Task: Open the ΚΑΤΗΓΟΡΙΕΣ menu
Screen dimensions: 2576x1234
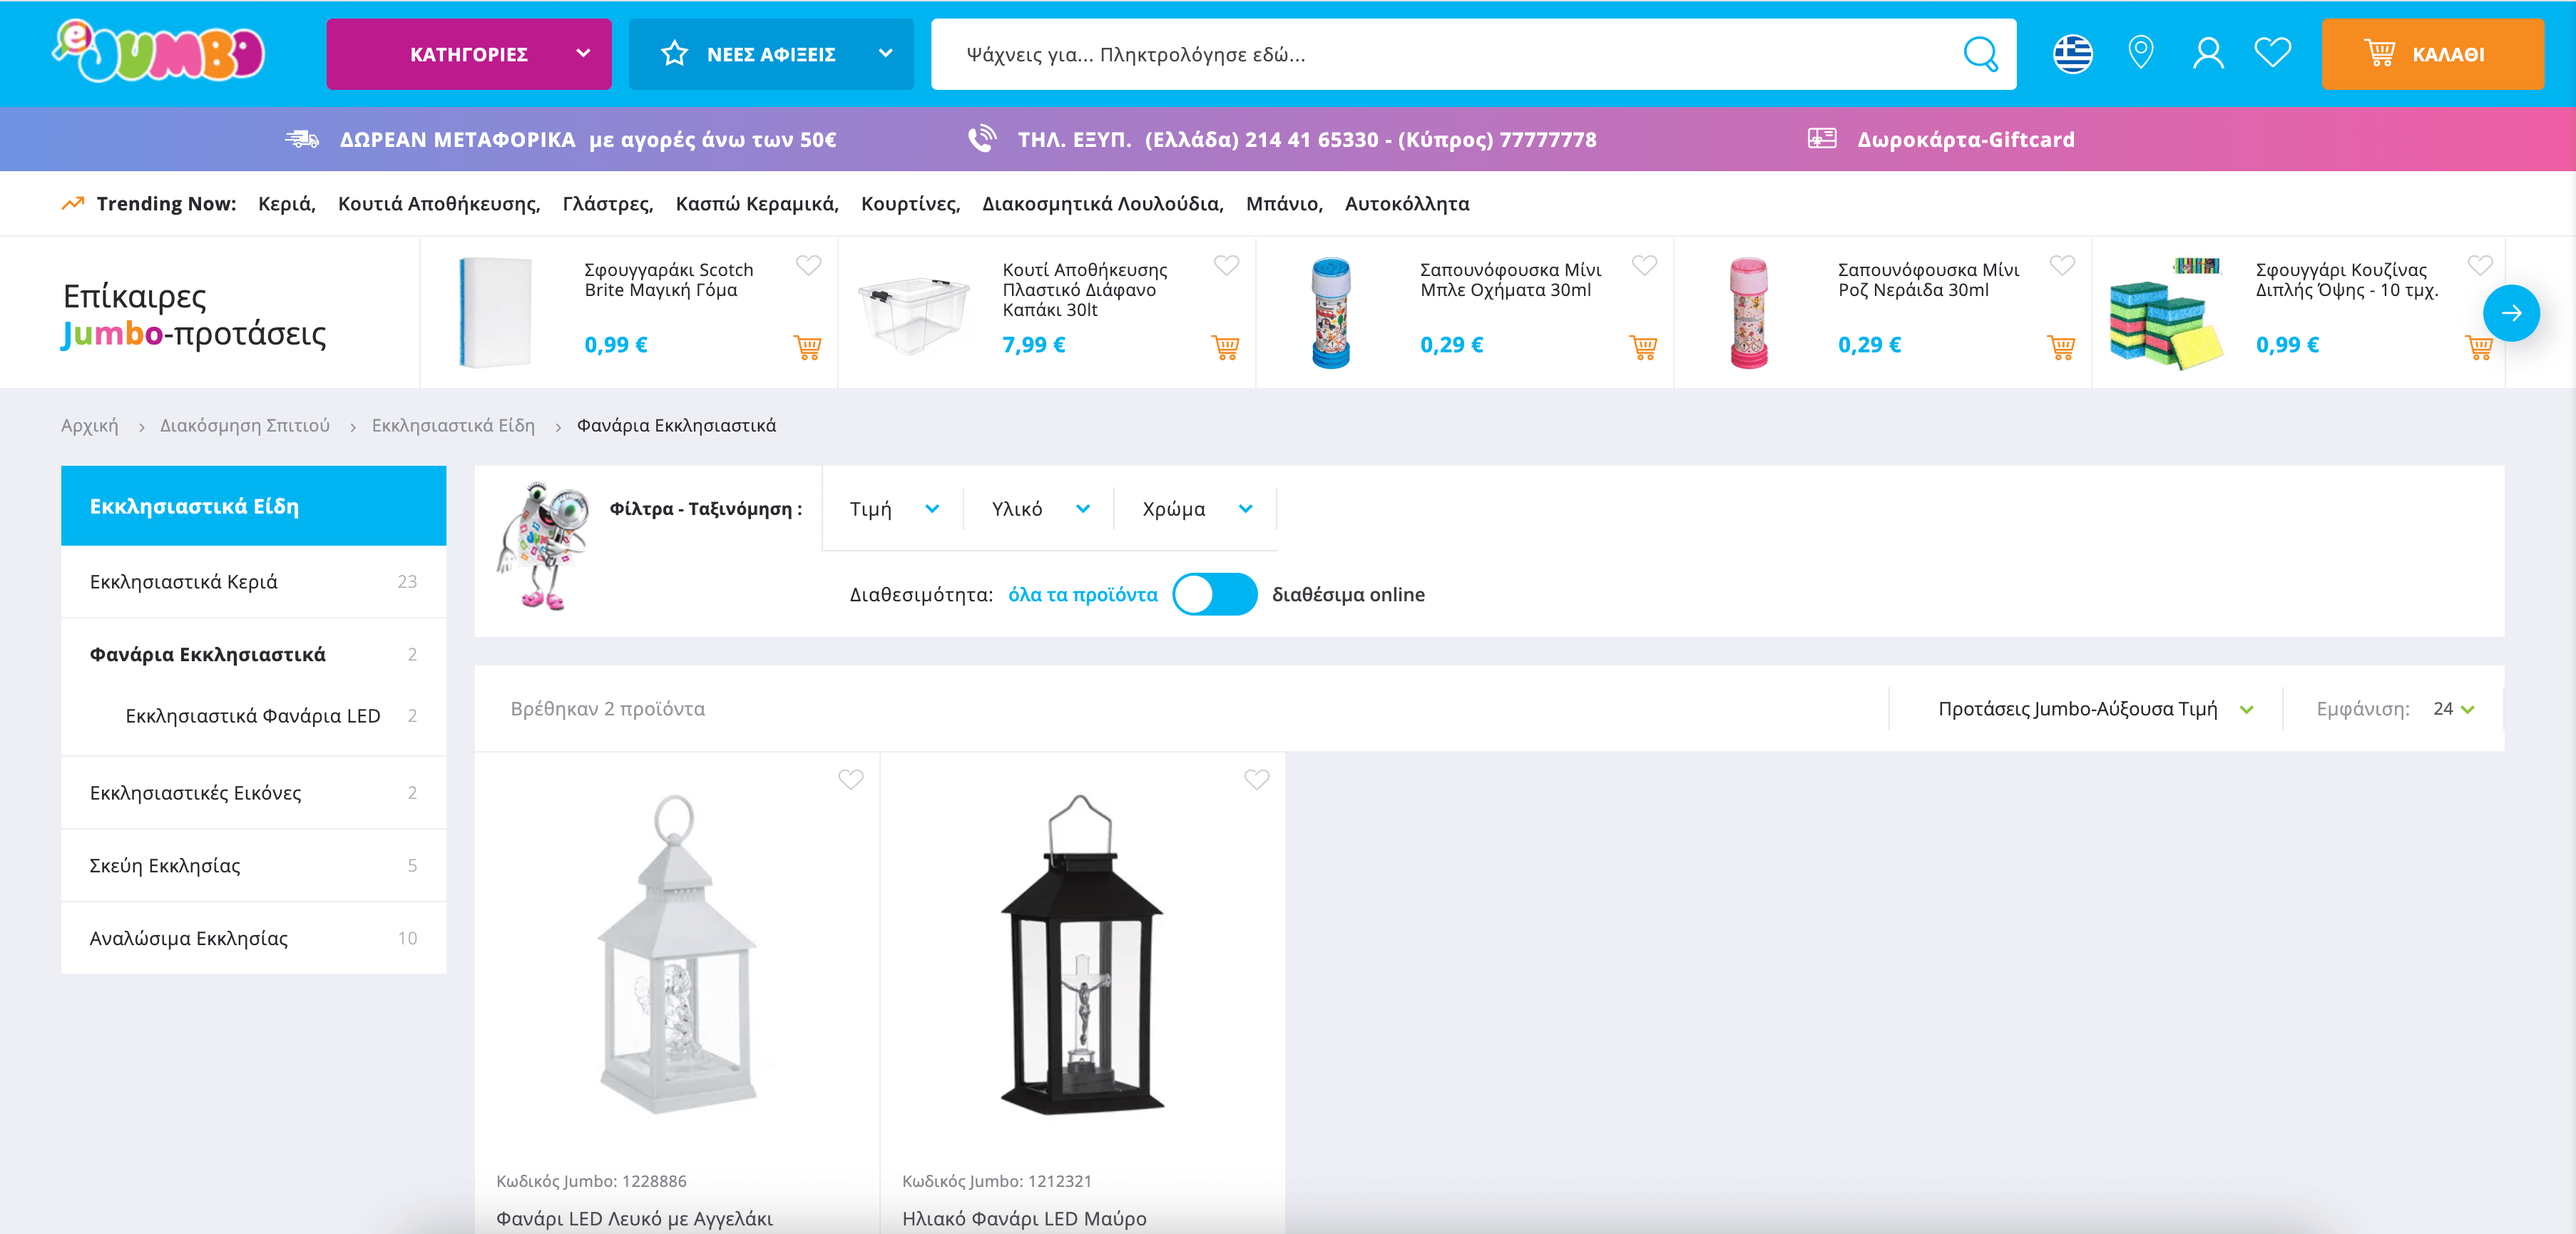Action: pyautogui.click(x=468, y=54)
